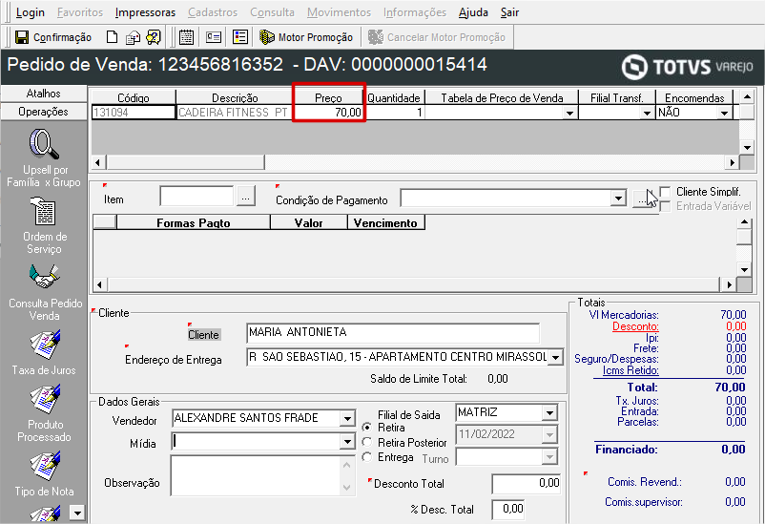Click the Sair menu
Viewport: 765px width, 524px height.
pos(509,12)
